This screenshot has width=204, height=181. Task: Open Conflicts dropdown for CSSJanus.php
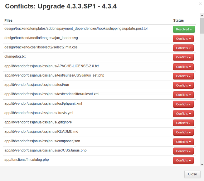coord(183,151)
